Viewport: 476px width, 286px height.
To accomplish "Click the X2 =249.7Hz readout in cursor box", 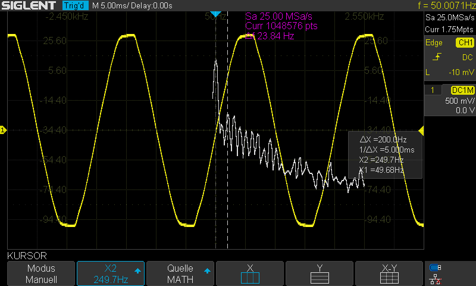I will 381,160.
